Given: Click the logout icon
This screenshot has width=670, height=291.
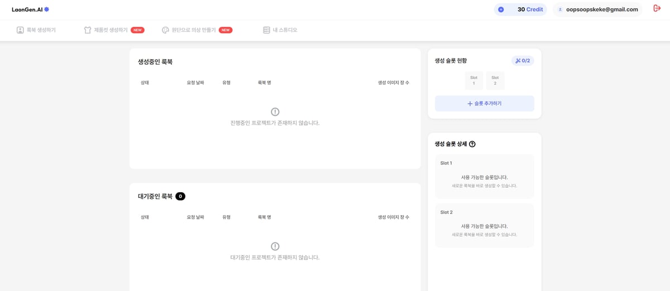Looking at the screenshot, I should coord(657,8).
